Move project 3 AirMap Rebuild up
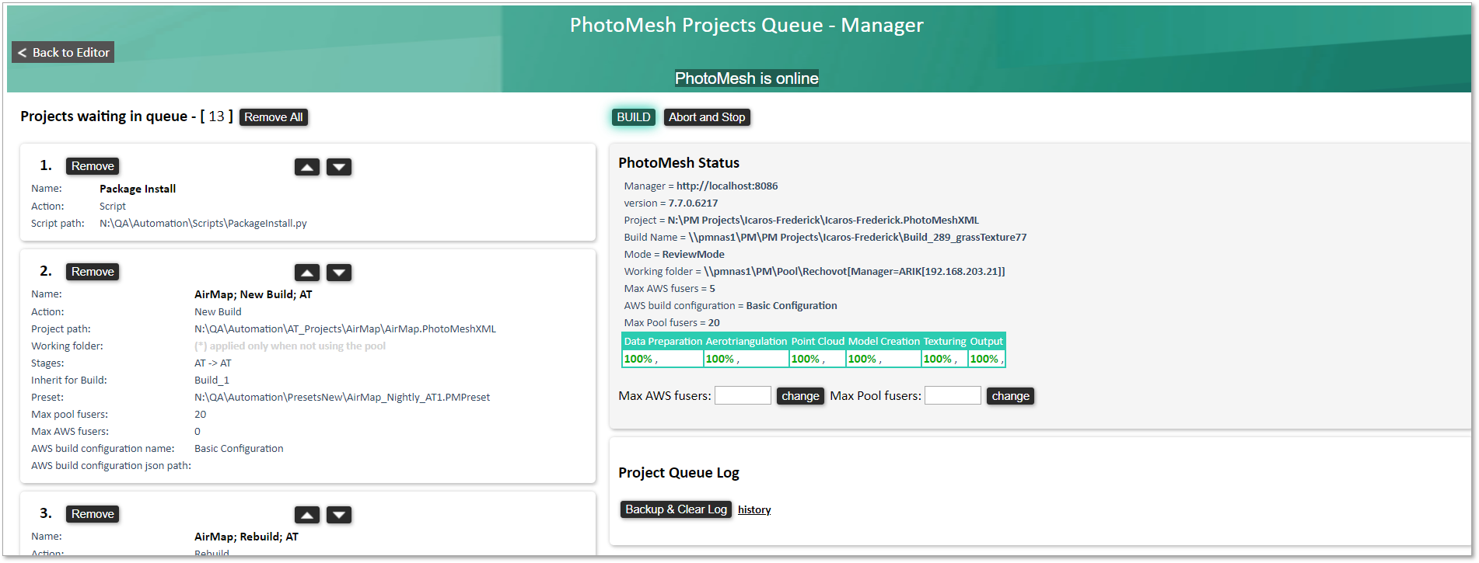 point(307,515)
